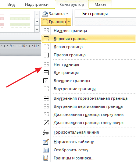
Task: Click the Диагональная граница сверху вниз icon
Action: [46, 115]
